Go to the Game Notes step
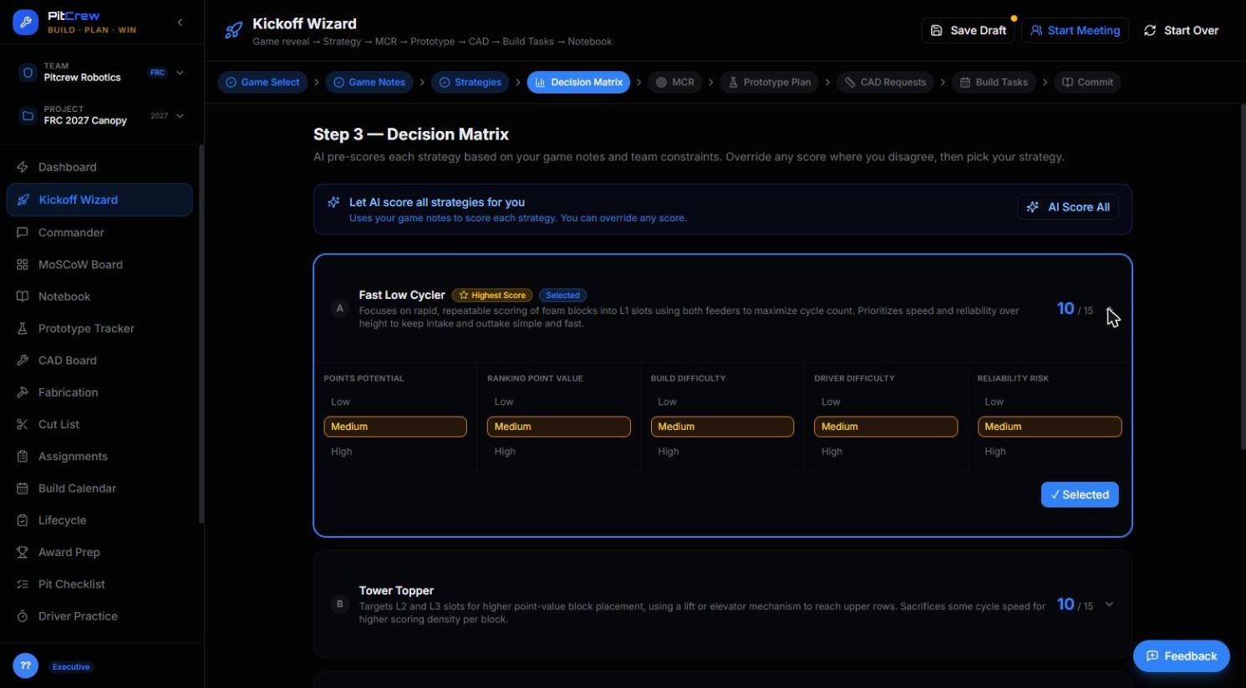The image size is (1246, 688). pos(369,82)
